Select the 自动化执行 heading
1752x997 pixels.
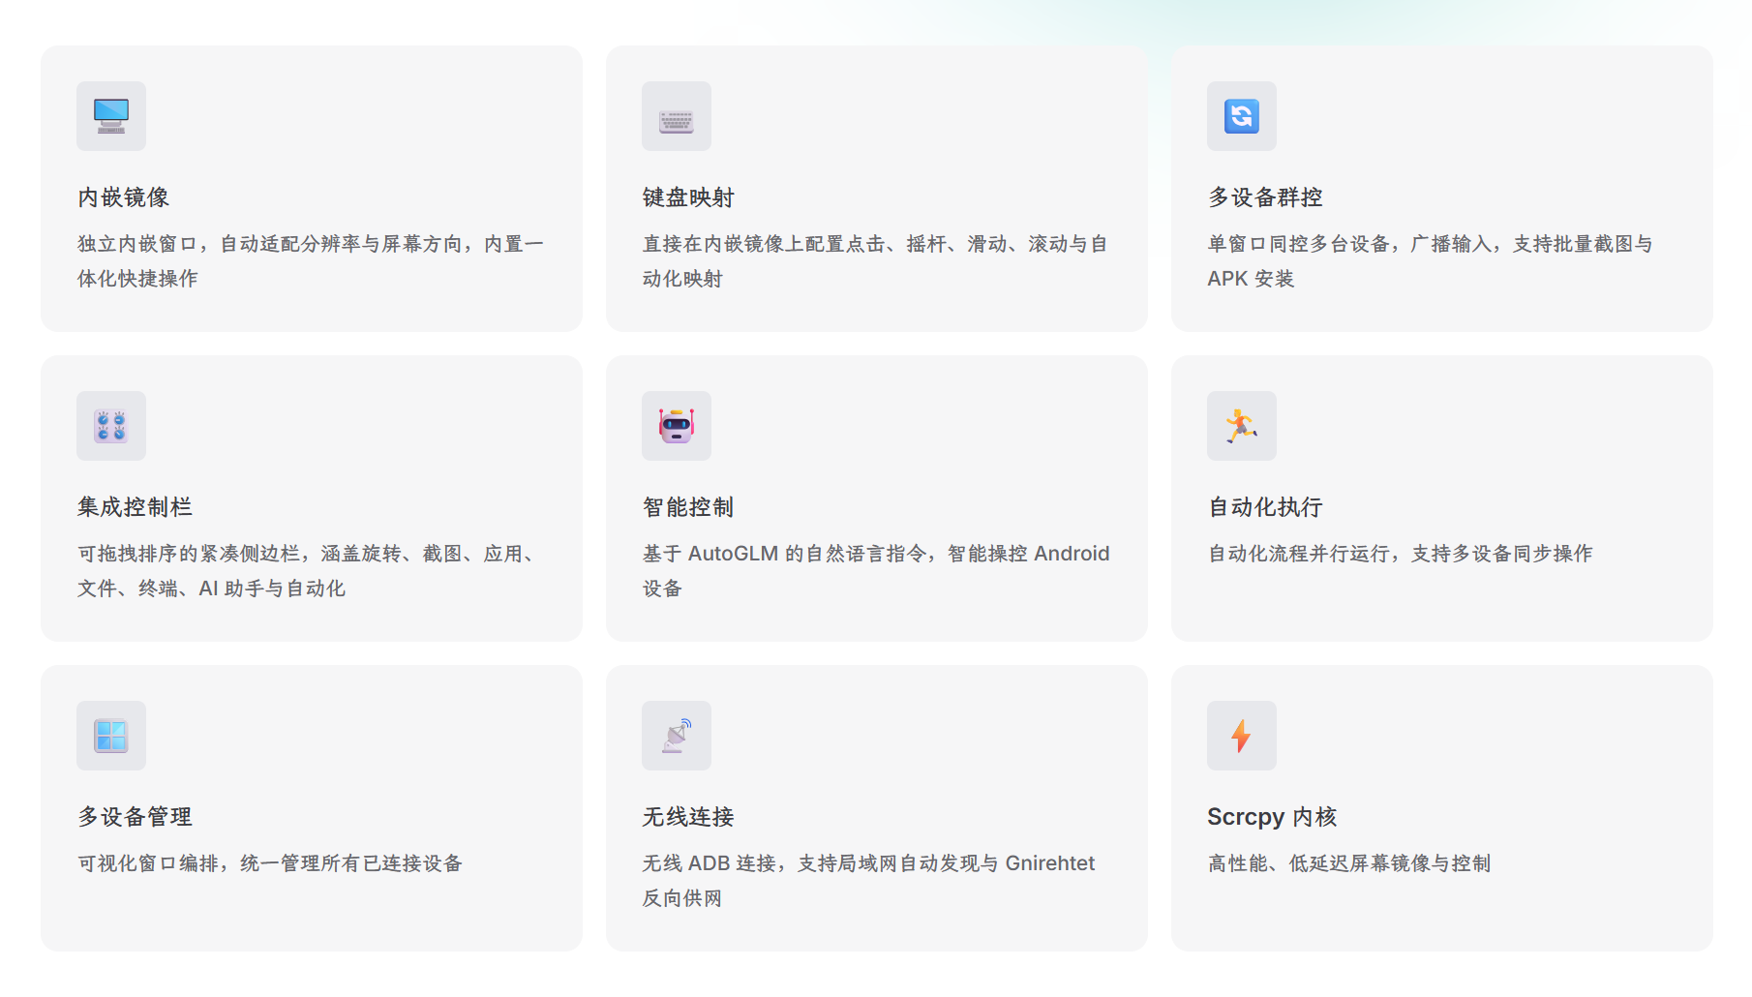point(1266,507)
